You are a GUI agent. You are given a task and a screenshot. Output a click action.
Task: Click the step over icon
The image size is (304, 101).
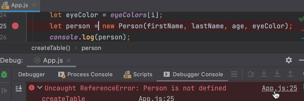[x=251, y=74]
